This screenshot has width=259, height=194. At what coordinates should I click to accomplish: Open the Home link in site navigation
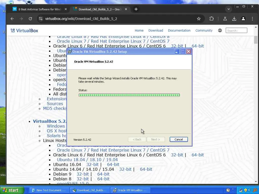click(x=139, y=31)
